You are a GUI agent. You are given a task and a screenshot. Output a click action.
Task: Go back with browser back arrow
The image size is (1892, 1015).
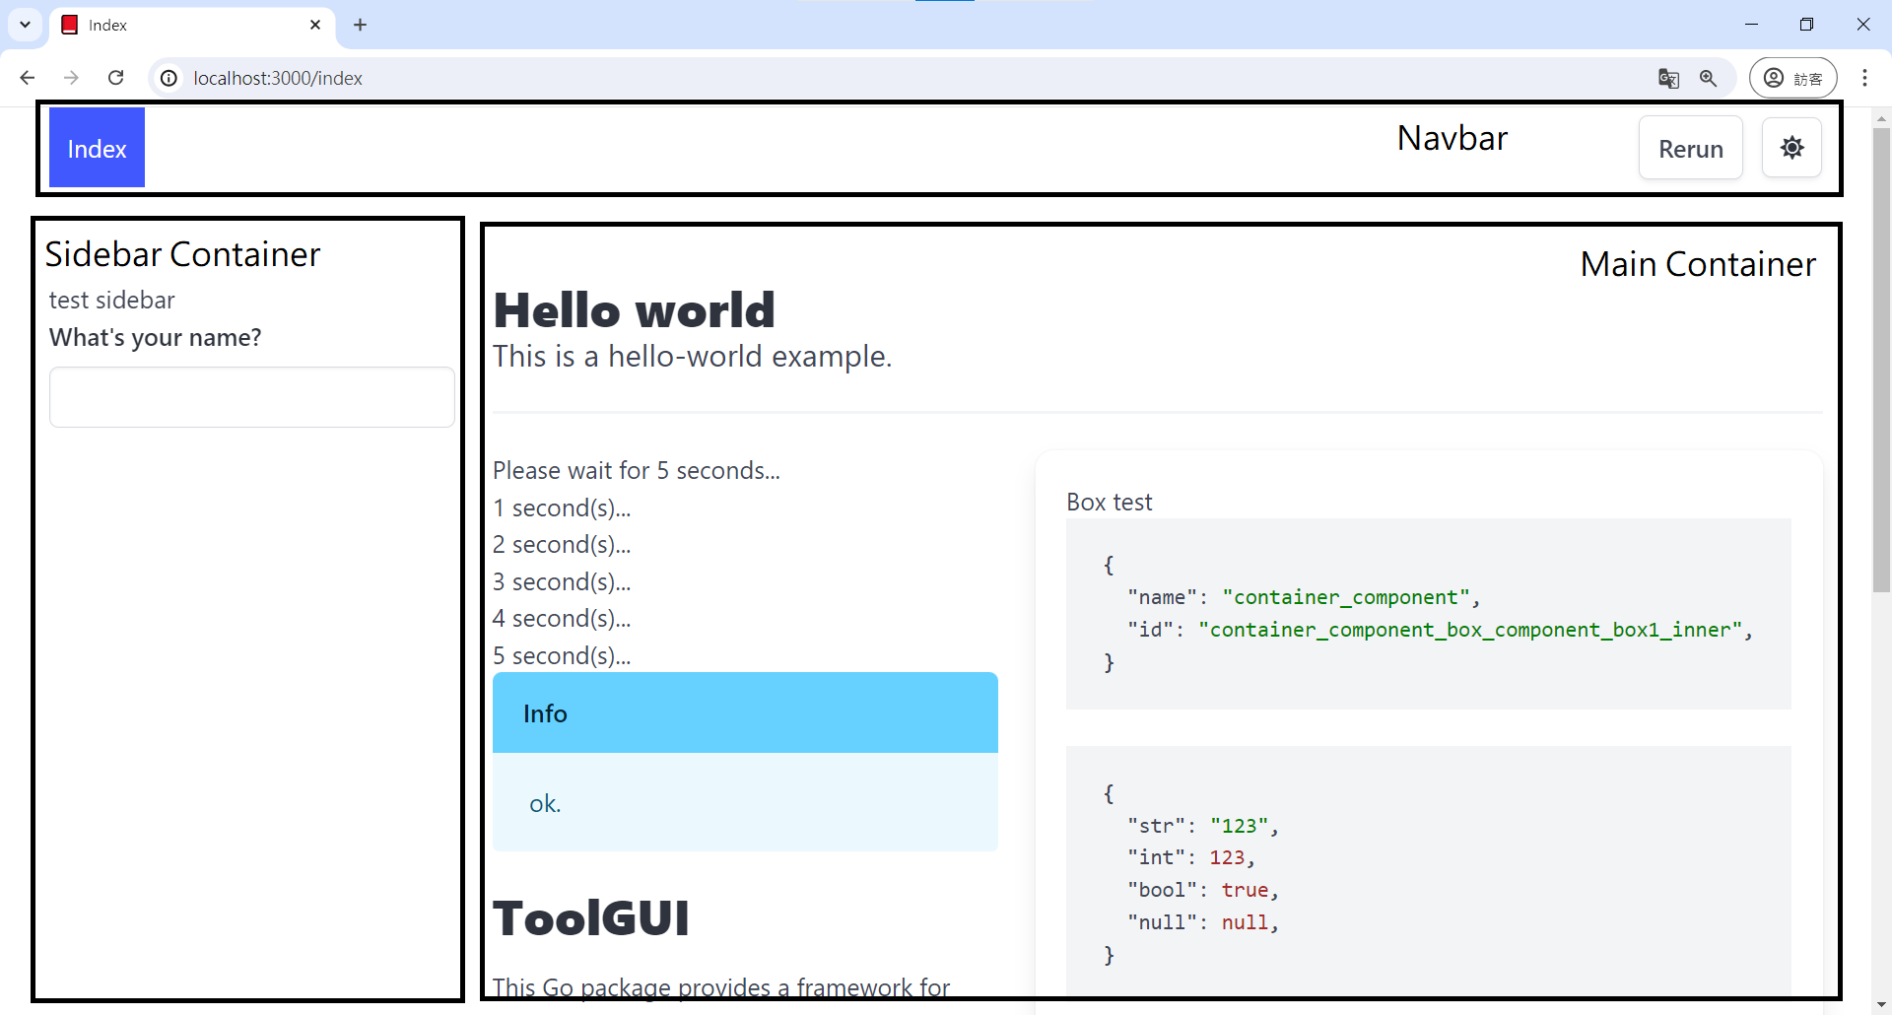pos(28,78)
